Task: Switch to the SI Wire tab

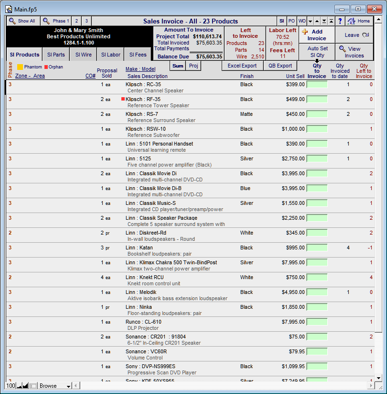Action: coord(83,55)
